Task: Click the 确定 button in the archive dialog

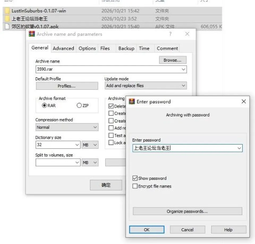Action: click(x=106, y=185)
